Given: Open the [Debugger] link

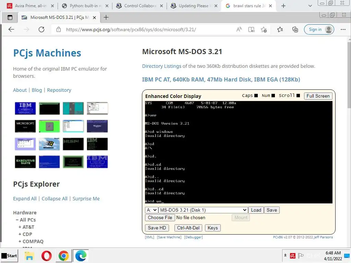Looking at the screenshot, I should point(193,237).
